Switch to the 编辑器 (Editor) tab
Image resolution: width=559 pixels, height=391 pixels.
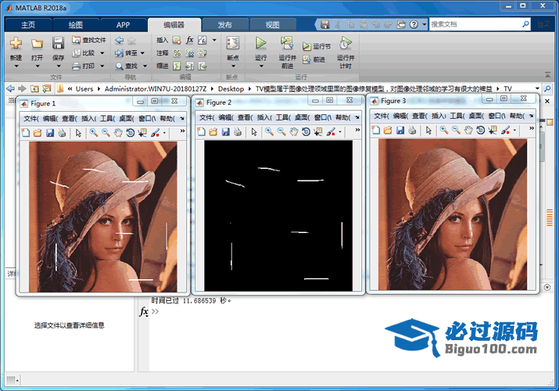click(x=174, y=24)
